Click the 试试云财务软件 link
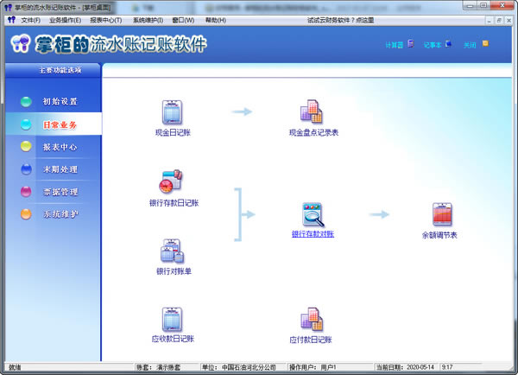The width and height of the screenshot is (518, 375). (x=340, y=20)
